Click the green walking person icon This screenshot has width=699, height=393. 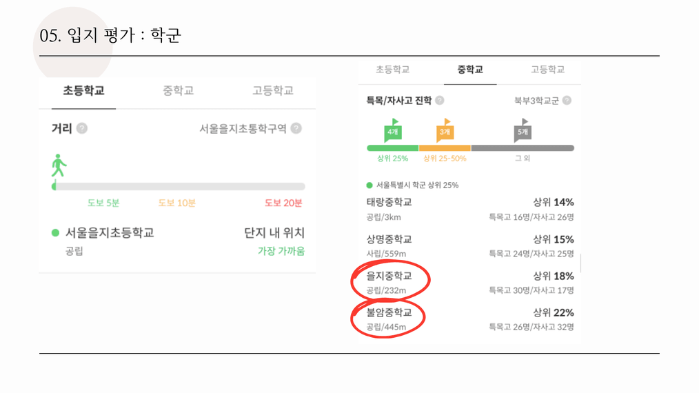[59, 165]
